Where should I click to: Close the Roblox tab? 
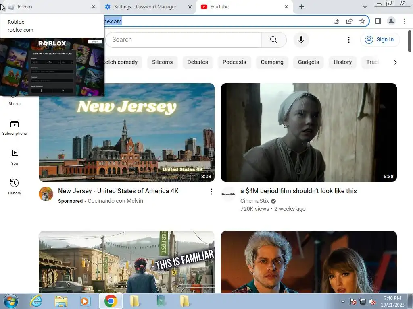coord(94,7)
